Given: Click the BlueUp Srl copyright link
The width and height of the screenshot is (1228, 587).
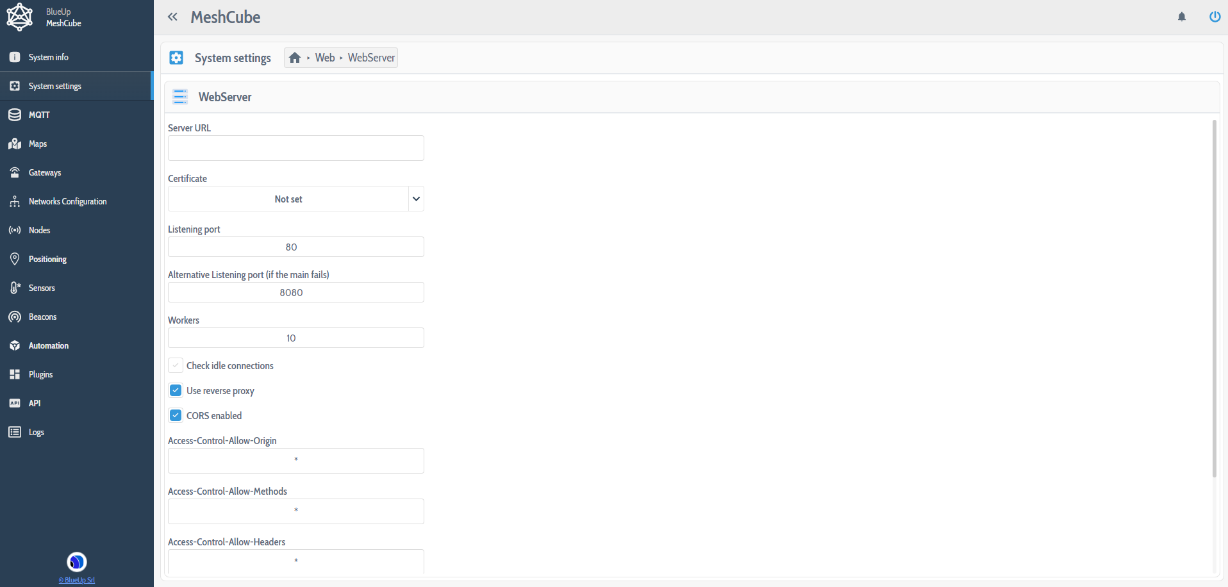Looking at the screenshot, I should click(76, 580).
